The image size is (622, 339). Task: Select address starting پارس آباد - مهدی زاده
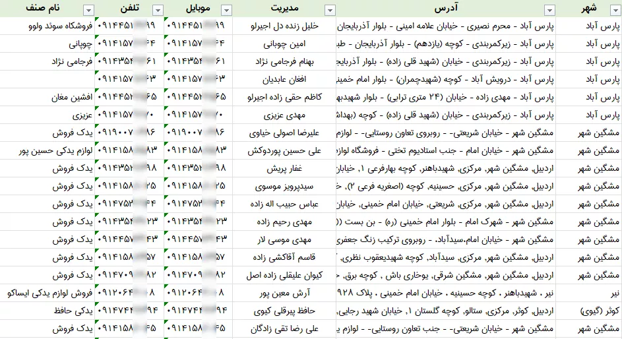pos(446,97)
